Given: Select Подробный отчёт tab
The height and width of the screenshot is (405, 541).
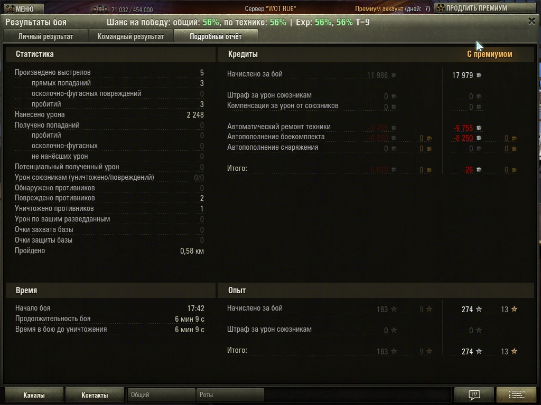Looking at the screenshot, I should 216,36.
